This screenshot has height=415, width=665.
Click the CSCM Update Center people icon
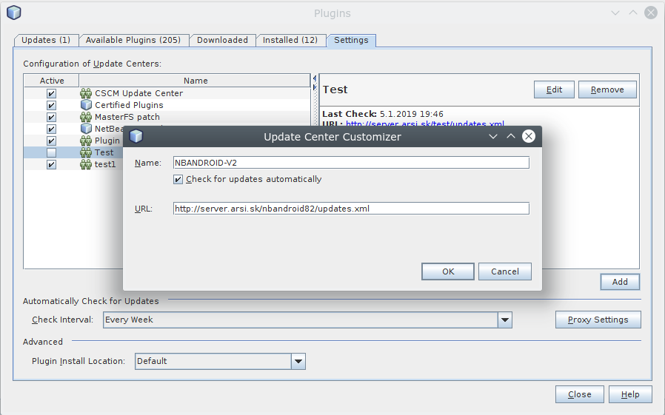[86, 93]
